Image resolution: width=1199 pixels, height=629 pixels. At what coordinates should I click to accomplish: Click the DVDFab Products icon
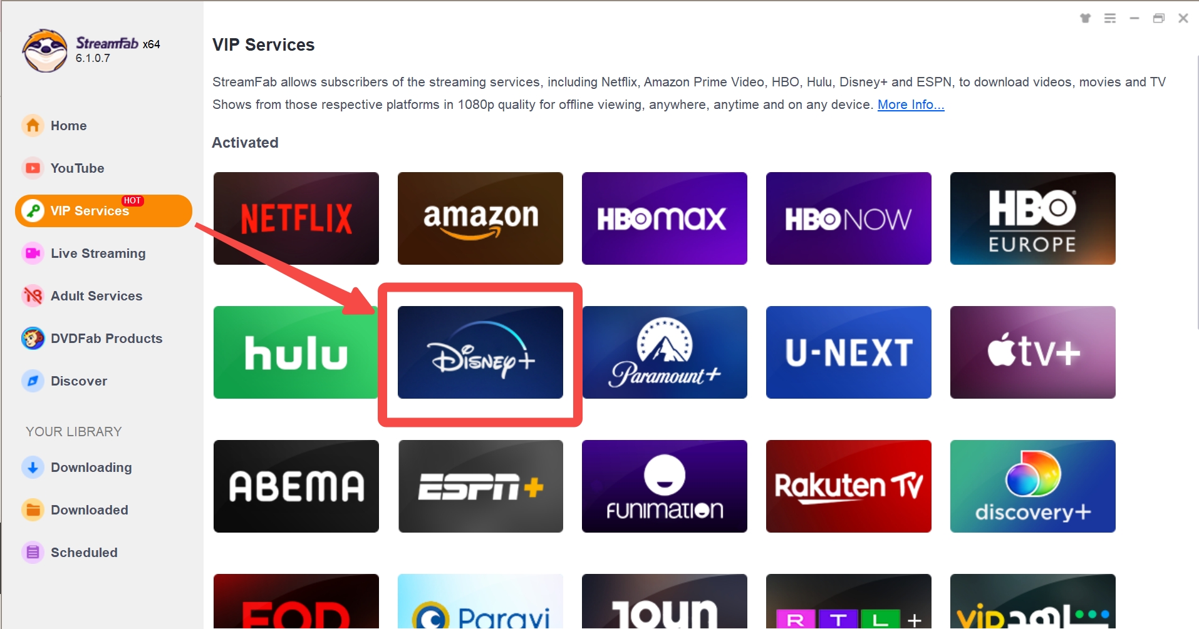[x=33, y=339]
